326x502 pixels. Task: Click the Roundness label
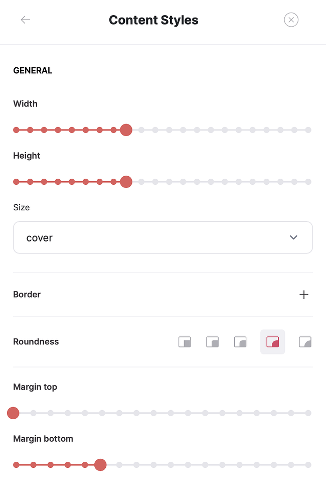point(36,342)
